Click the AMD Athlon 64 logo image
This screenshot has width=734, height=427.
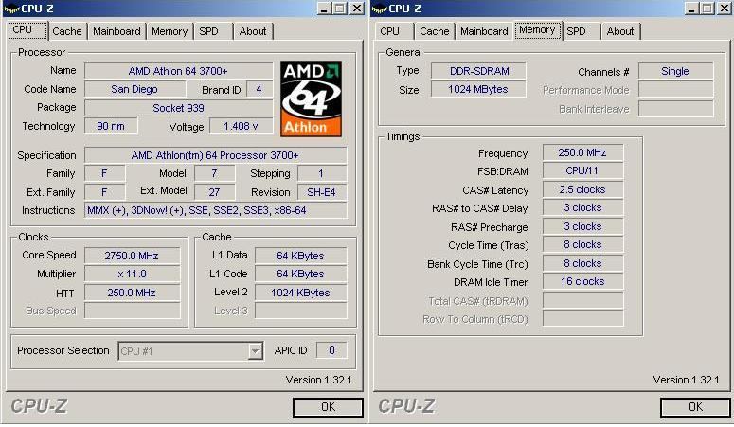click(312, 98)
